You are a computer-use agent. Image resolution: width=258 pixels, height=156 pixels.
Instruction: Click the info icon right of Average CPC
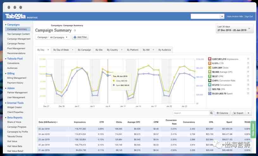248,72
